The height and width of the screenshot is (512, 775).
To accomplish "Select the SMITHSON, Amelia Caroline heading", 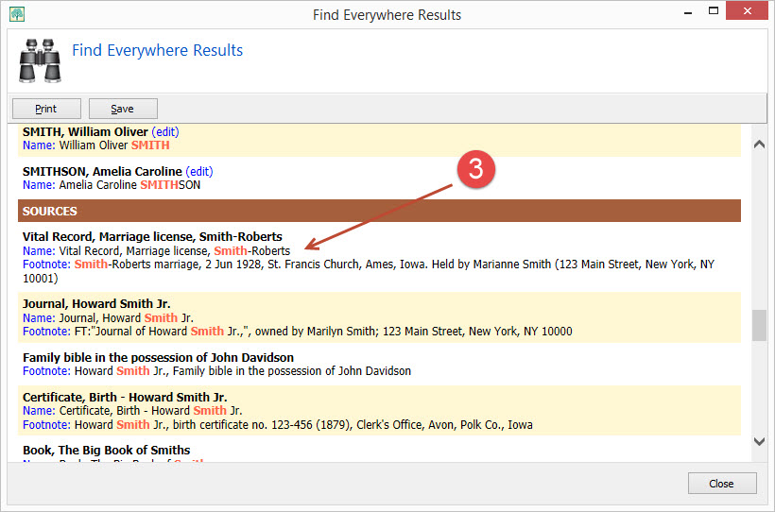I will pos(102,172).
